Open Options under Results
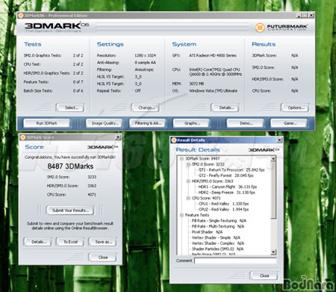The image size is (336, 292). tap(296, 108)
